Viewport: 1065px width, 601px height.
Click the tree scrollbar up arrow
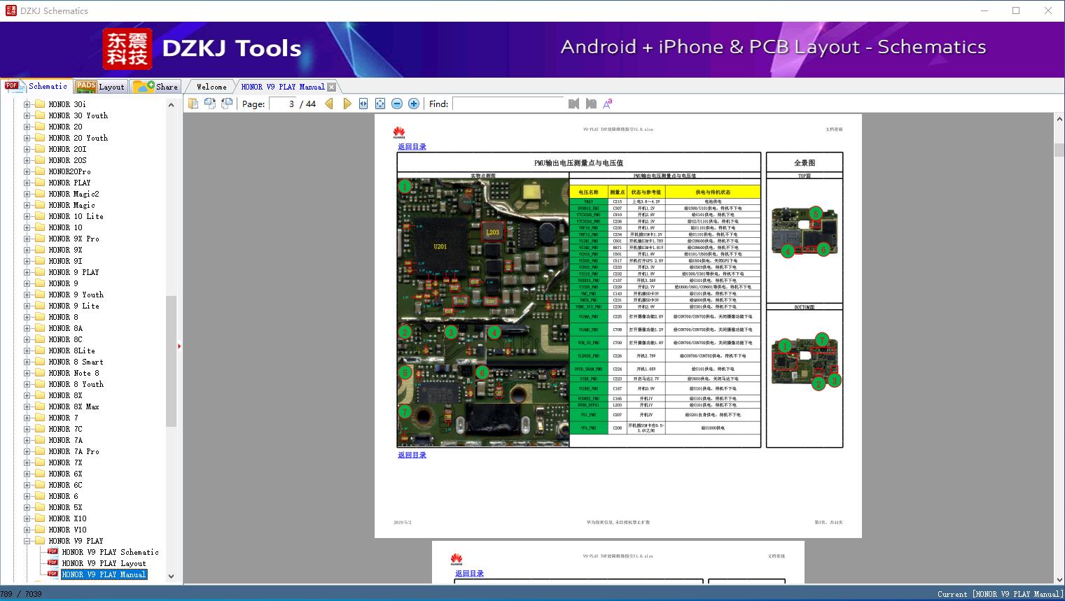click(x=171, y=105)
